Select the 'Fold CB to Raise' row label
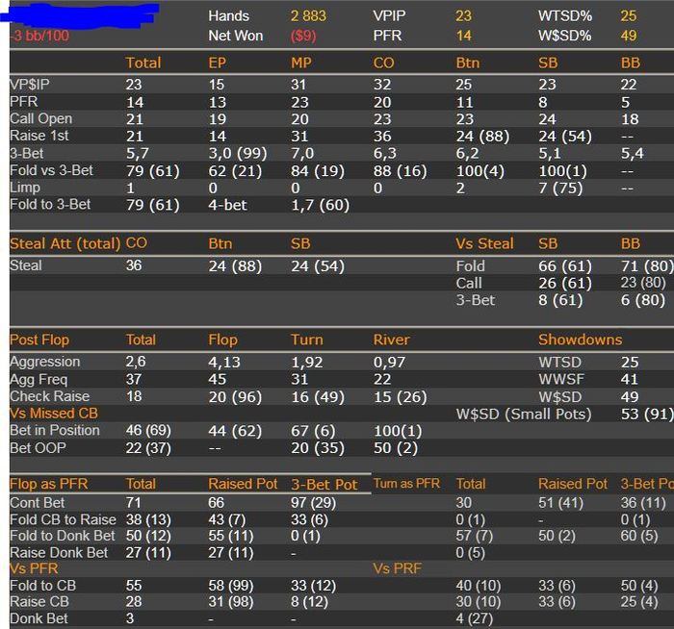The width and height of the screenshot is (674, 629). click(x=64, y=519)
